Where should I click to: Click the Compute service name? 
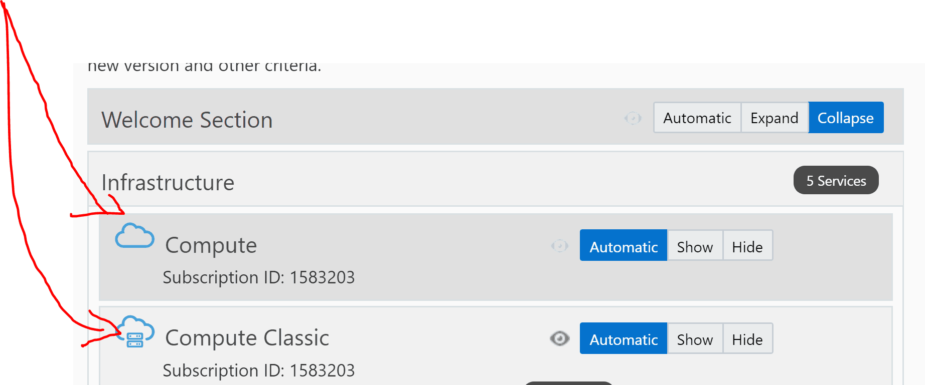[x=211, y=245]
